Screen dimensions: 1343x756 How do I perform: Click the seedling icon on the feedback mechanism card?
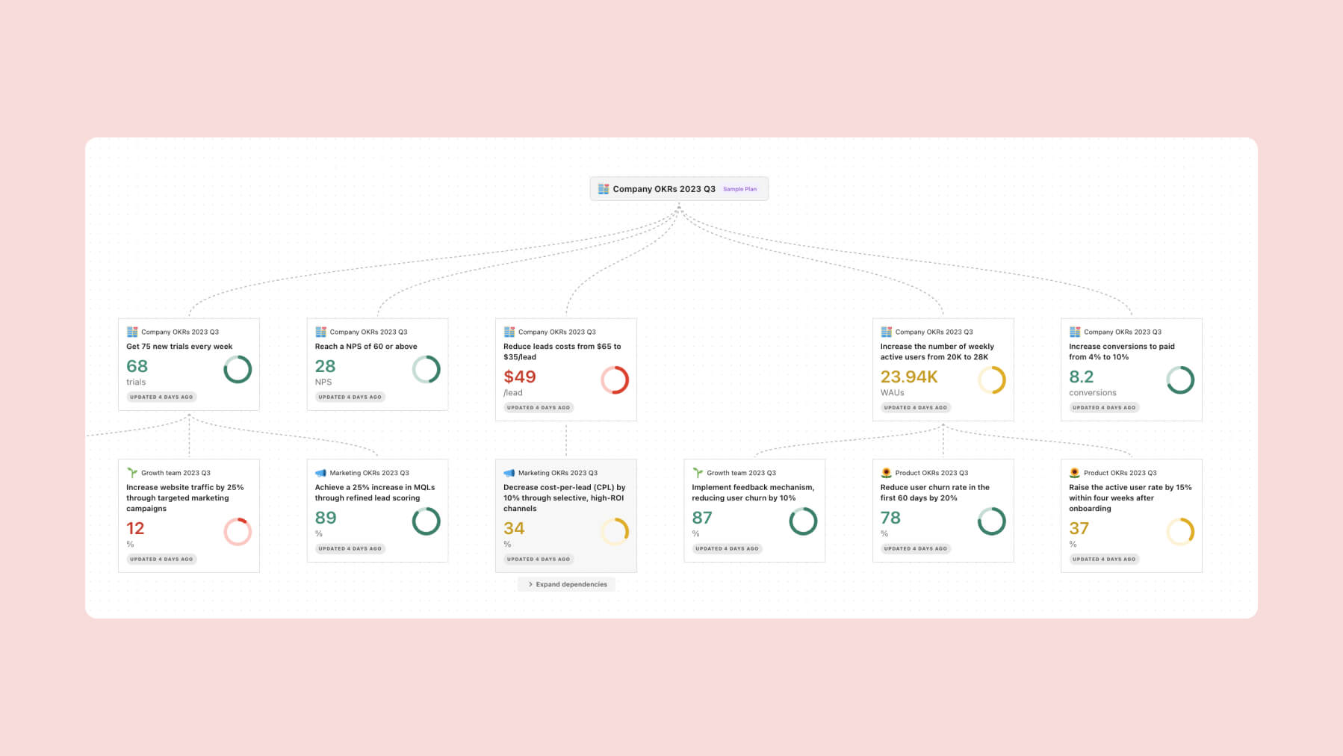(698, 472)
